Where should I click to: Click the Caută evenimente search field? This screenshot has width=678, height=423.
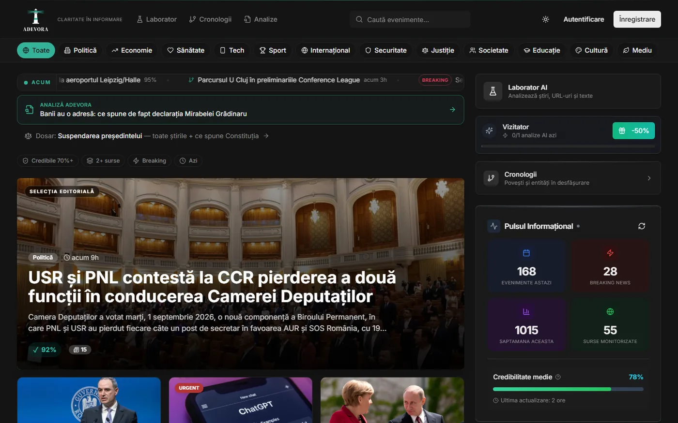(x=410, y=19)
